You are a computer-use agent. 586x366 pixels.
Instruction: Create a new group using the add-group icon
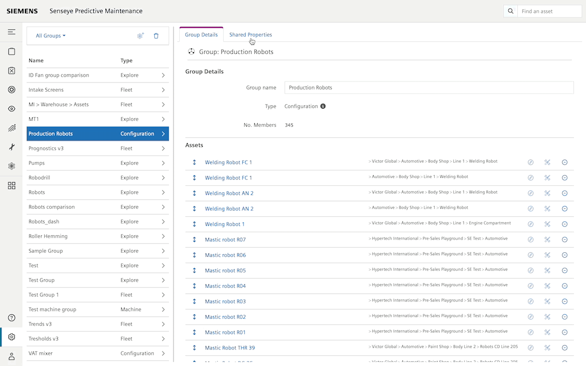coord(140,36)
